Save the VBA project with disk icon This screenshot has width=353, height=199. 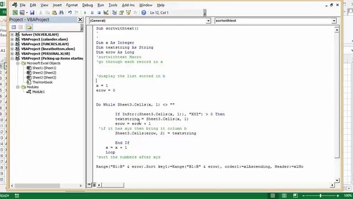(32, 13)
